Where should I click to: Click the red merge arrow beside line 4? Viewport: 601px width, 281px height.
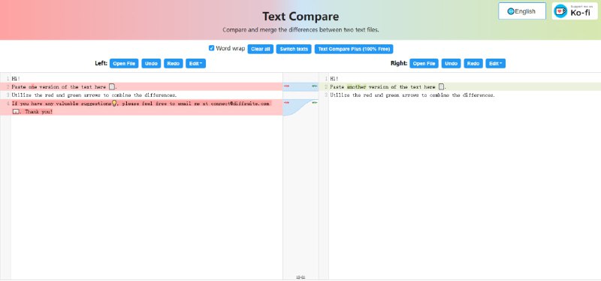pyautogui.click(x=286, y=102)
